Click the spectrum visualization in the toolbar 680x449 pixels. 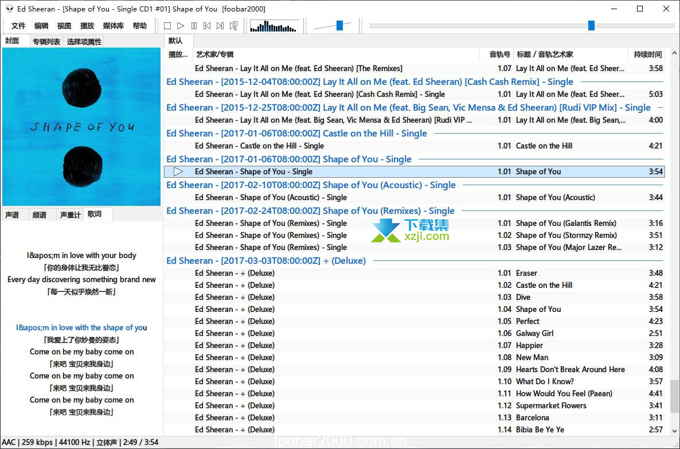(273, 26)
